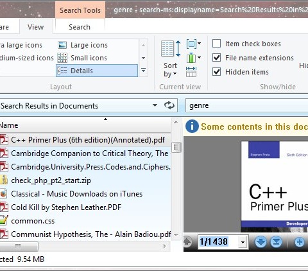Click the page number field 1/1438

[218, 242]
